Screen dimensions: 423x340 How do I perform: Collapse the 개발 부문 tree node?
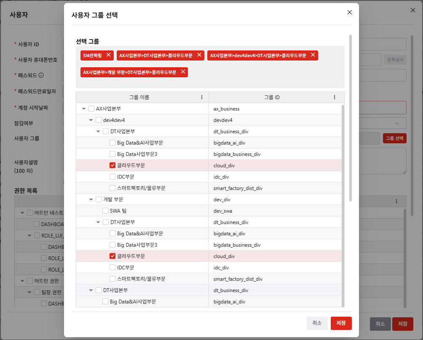91,199
